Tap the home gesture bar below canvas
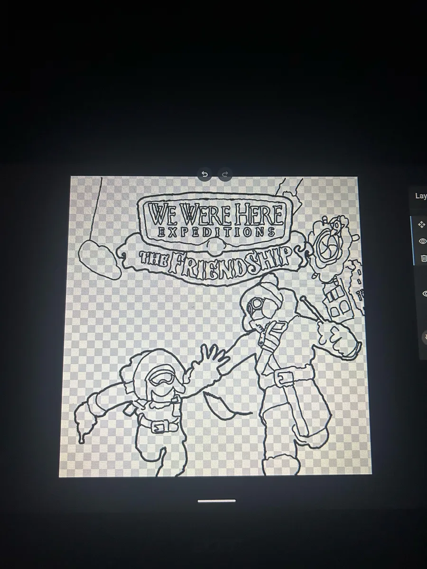Viewport: 427px width, 569px height. pos(217,501)
